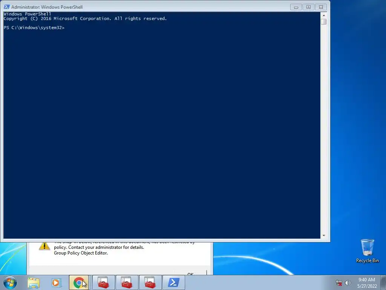The height and width of the screenshot is (290, 386).
Task: Click the network status tray icon
Action: [339, 283]
